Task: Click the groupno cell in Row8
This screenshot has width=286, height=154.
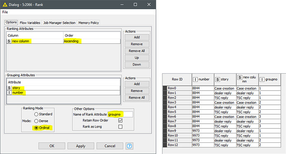Action: 269,126
